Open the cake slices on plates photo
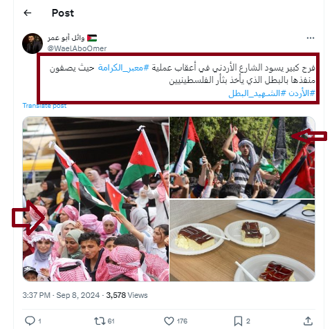Image resolution: width=332 pixels, height=329 pixels. coord(242,241)
